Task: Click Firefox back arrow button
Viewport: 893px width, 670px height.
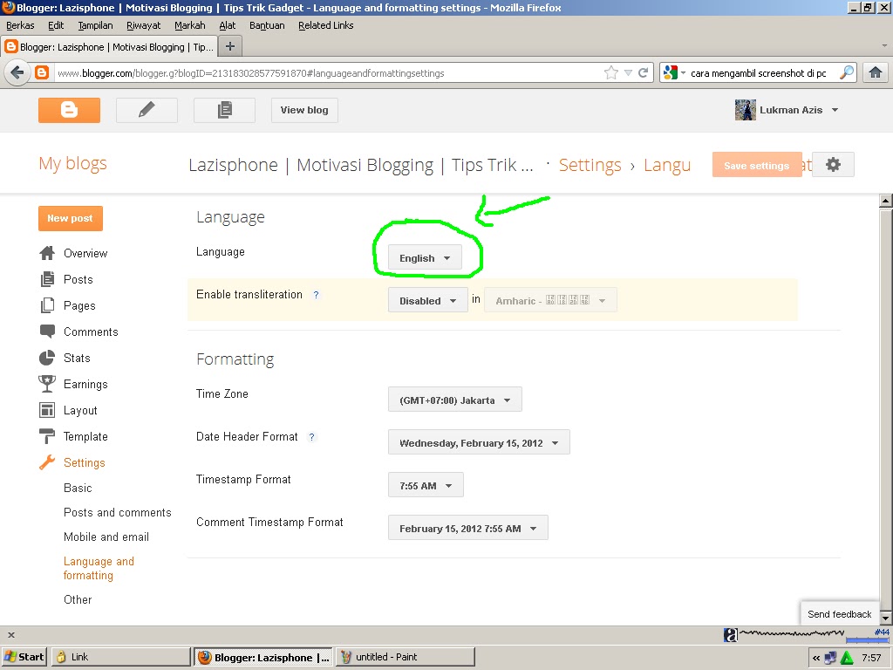Action: pyautogui.click(x=17, y=72)
